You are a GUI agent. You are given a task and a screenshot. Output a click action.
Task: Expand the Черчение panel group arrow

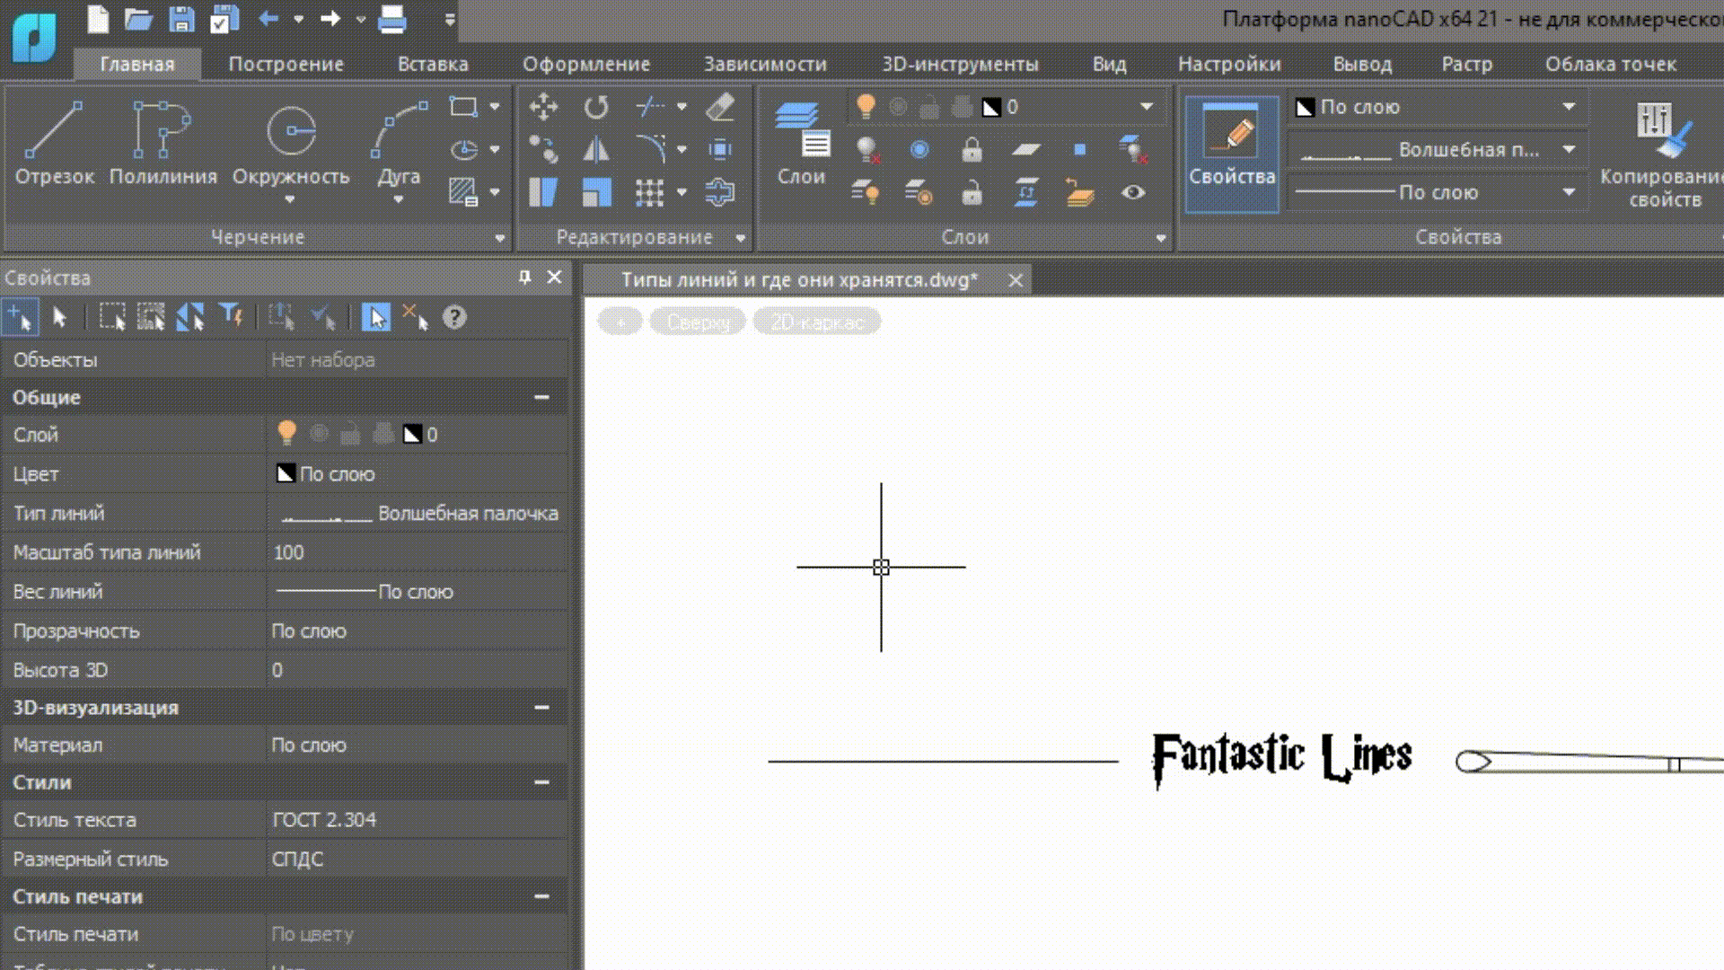[x=500, y=238]
